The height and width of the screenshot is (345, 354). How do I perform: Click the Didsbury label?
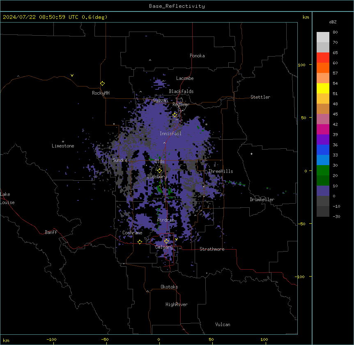tap(157, 177)
